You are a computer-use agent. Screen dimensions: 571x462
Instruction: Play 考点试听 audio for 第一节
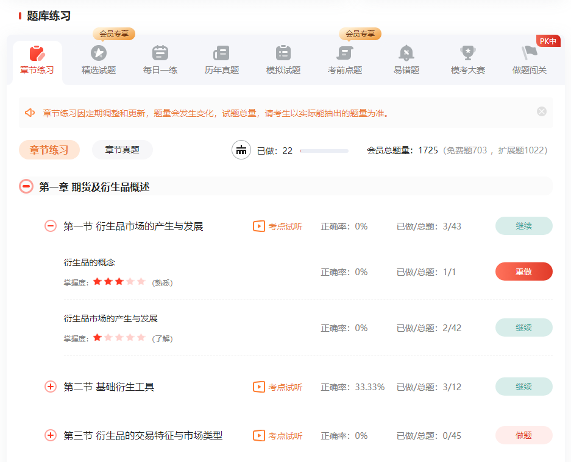pos(277,226)
